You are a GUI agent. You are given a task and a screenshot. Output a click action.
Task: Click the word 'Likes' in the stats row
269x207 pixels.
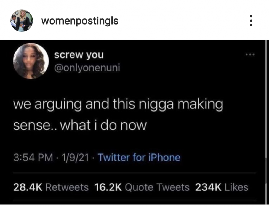236,187
